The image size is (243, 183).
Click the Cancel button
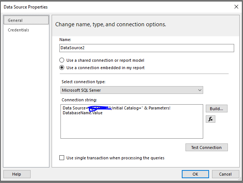click(x=226, y=174)
